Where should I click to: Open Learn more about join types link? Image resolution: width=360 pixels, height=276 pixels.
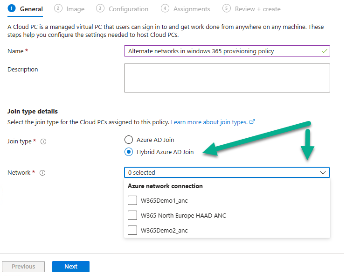point(209,122)
